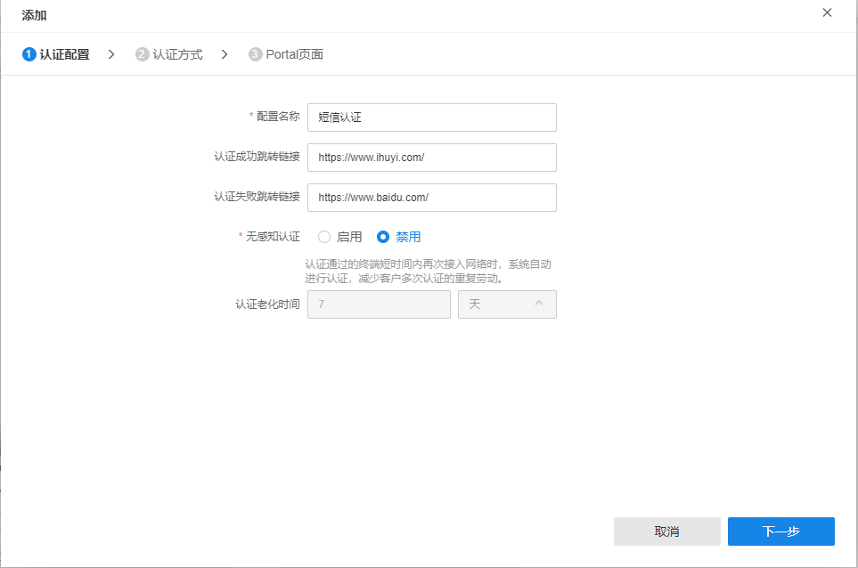Click the arrow in 天 unit dropdown

[x=538, y=304]
